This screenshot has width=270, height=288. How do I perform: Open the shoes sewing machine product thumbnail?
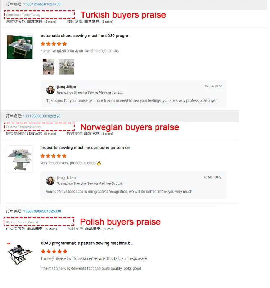pyautogui.click(x=20, y=47)
